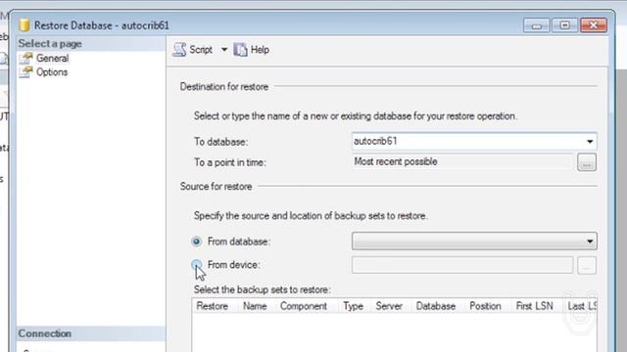This screenshot has width=627, height=352.
Task: Click the Component column header
Action: tap(304, 306)
